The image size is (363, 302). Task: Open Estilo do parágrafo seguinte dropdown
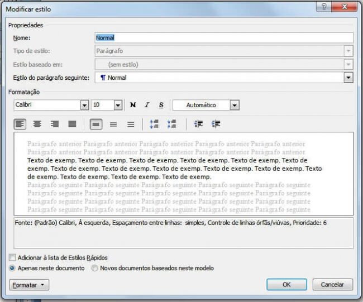point(348,78)
